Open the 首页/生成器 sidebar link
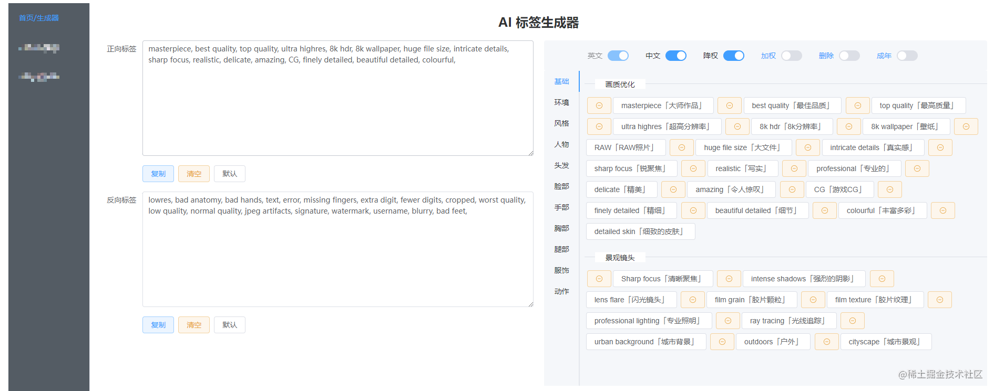Viewport: 994px width, 391px height. 39,18
